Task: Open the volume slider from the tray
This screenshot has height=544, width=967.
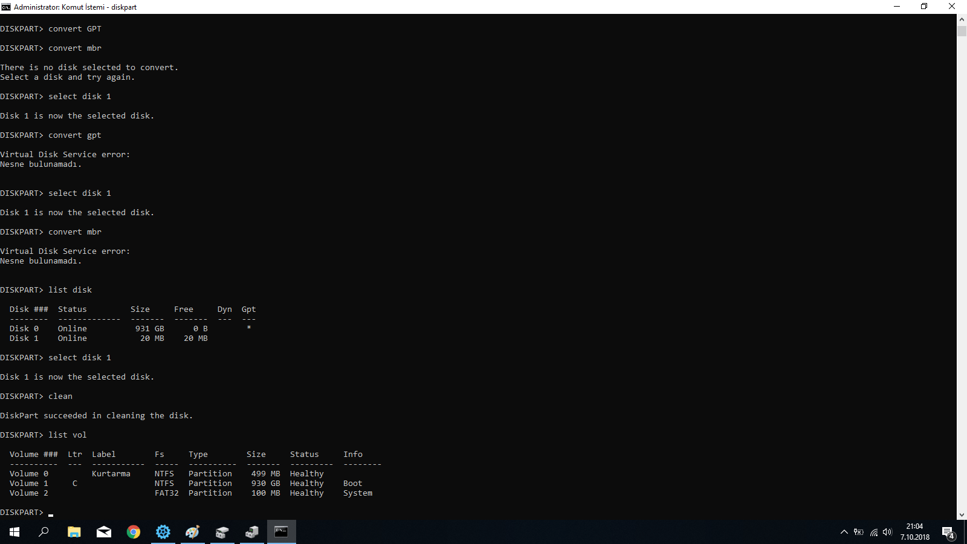Action: [x=887, y=533]
